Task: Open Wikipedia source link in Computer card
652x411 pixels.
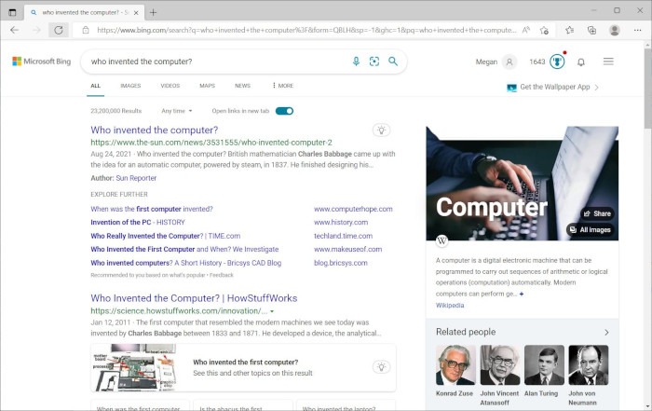Action: pos(450,306)
